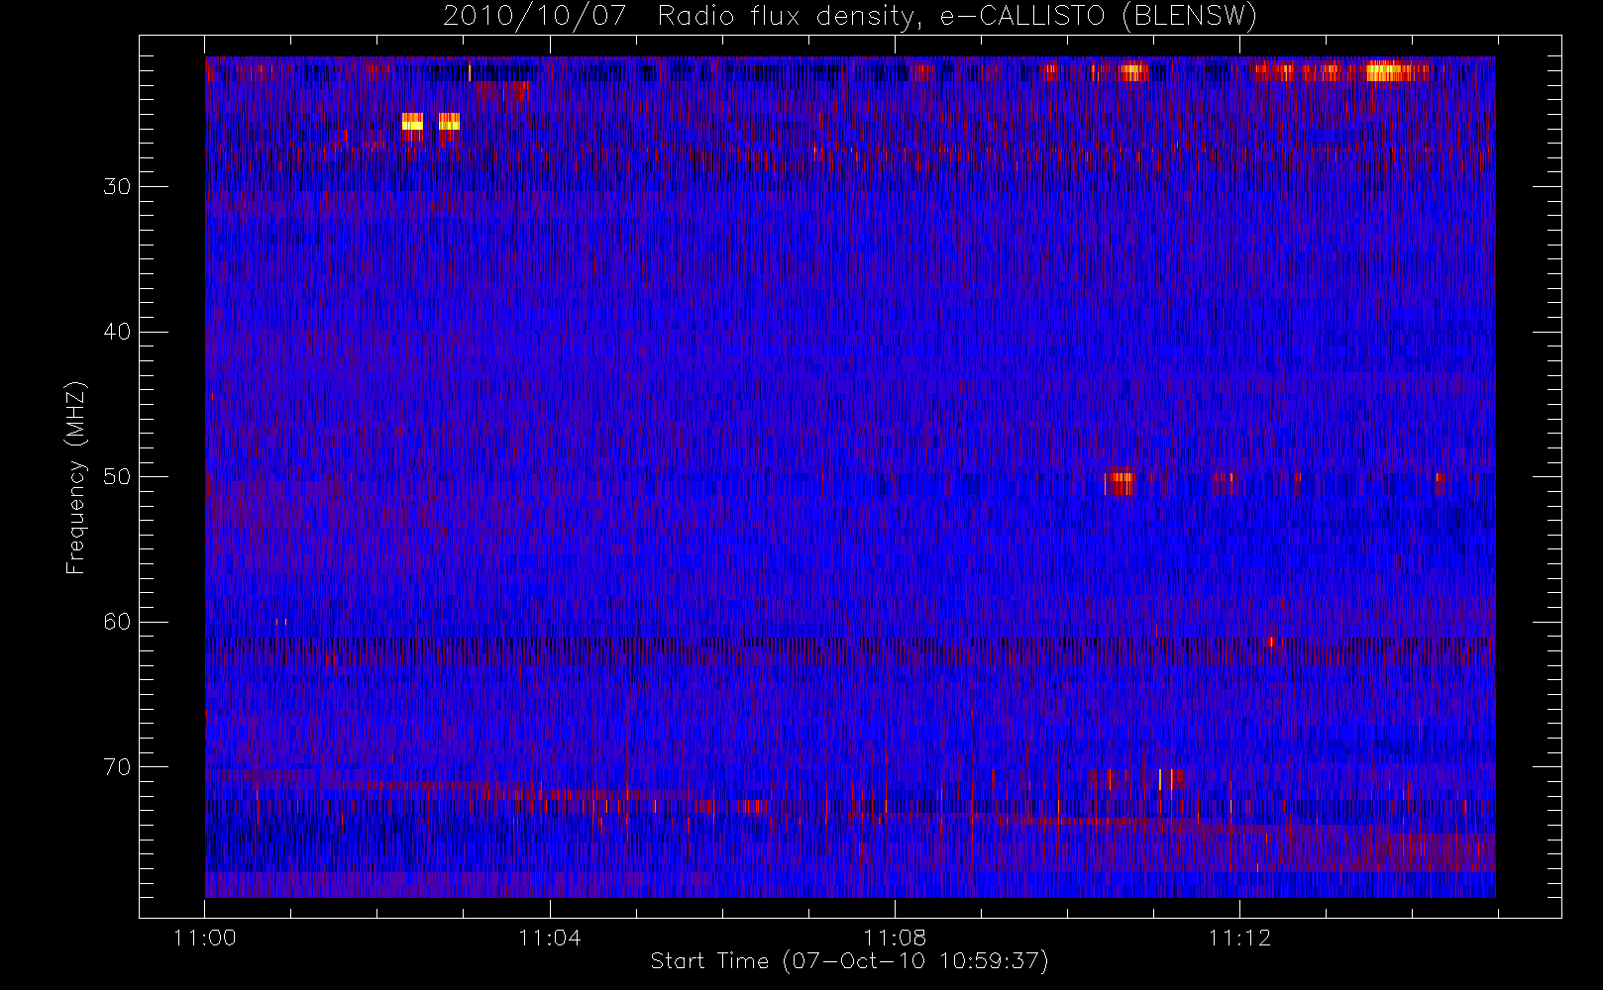Click the 11:12 time tick label
This screenshot has height=990, width=1603.
tap(1239, 938)
